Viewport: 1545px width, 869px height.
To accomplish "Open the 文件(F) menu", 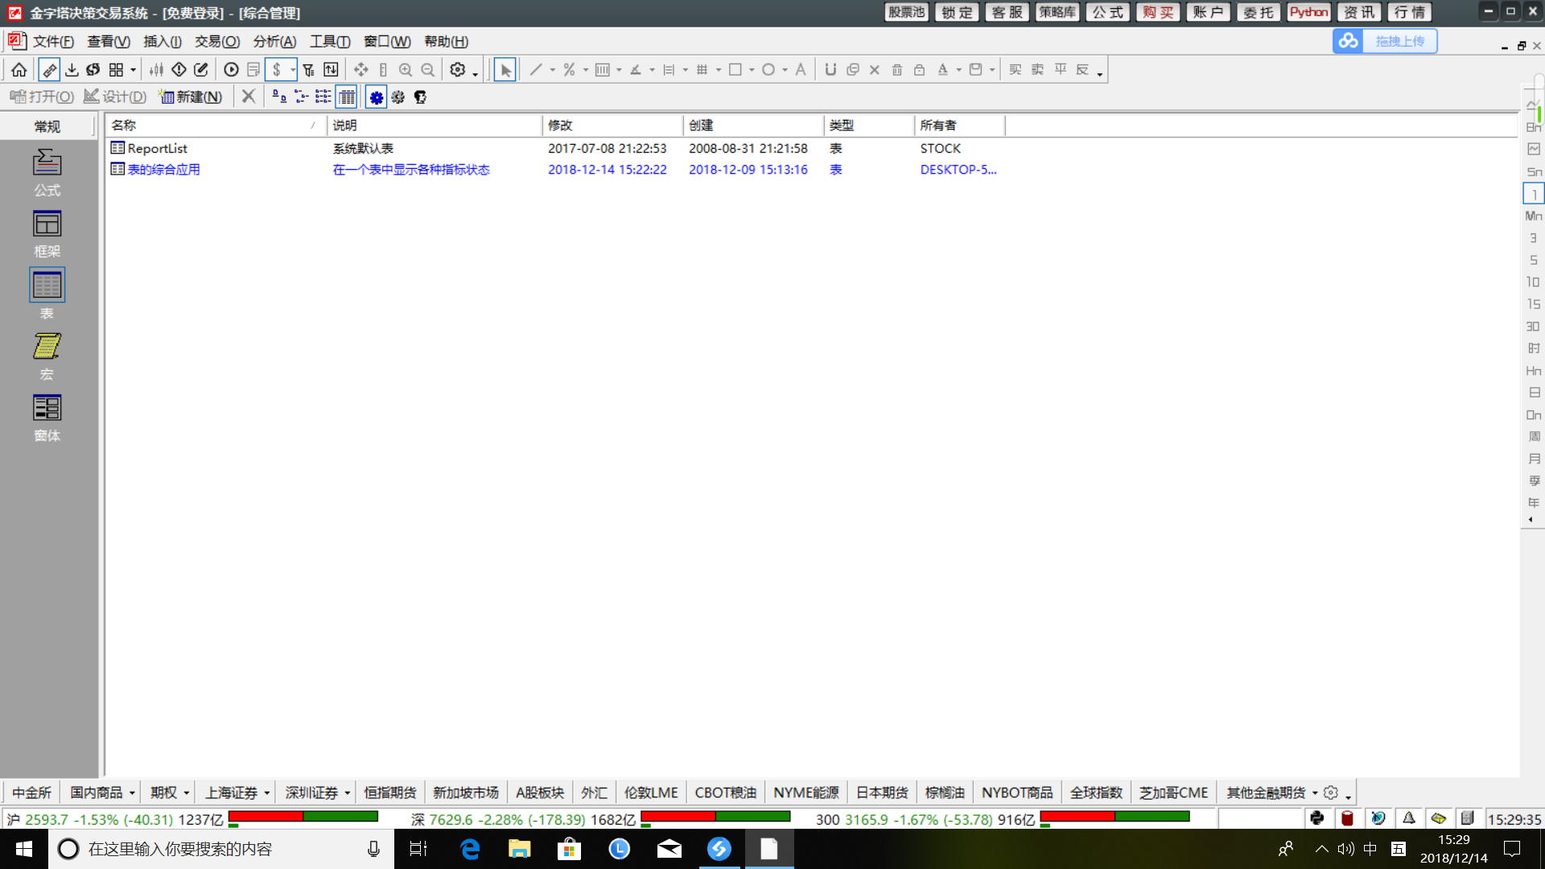I will (x=53, y=42).
